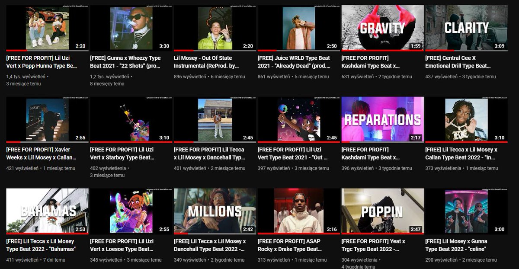Screen dimensions: 519x269
Task: Click the 1:59 duration badge
Action: pyautogui.click(x=415, y=46)
